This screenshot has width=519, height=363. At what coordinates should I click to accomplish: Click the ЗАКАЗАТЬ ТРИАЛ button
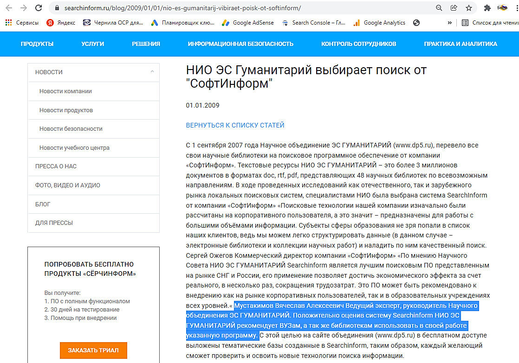pyautogui.click(x=93, y=350)
